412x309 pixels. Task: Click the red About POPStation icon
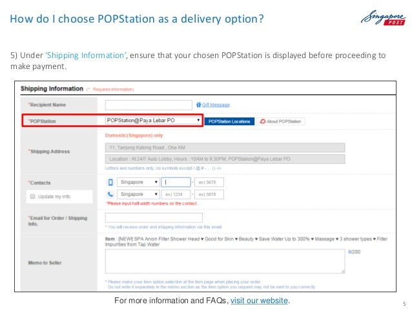tap(262, 121)
